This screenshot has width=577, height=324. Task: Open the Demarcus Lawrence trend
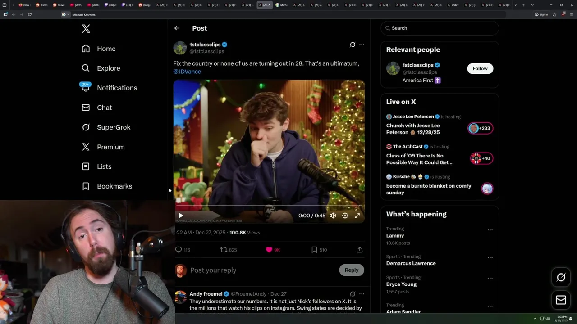pos(411,263)
